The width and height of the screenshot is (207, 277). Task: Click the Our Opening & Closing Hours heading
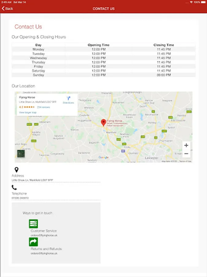[x=39, y=37]
